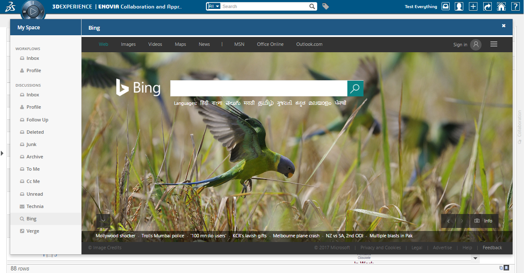This screenshot has width=524, height=273.
Task: Click Sign in on the Bing page
Action: (x=460, y=44)
